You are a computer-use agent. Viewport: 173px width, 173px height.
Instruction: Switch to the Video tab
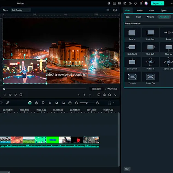tap(128, 10)
